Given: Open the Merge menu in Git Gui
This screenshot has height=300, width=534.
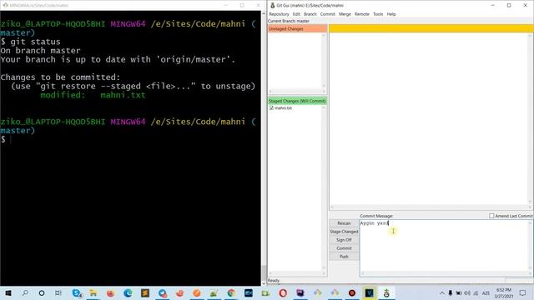Looking at the screenshot, I should (345, 14).
